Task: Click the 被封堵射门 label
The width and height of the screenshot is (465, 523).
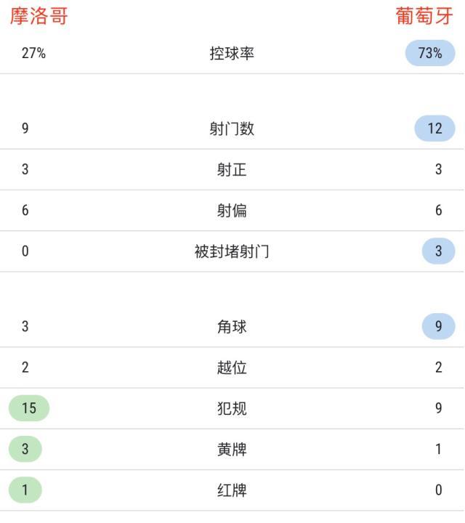Action: (232, 252)
